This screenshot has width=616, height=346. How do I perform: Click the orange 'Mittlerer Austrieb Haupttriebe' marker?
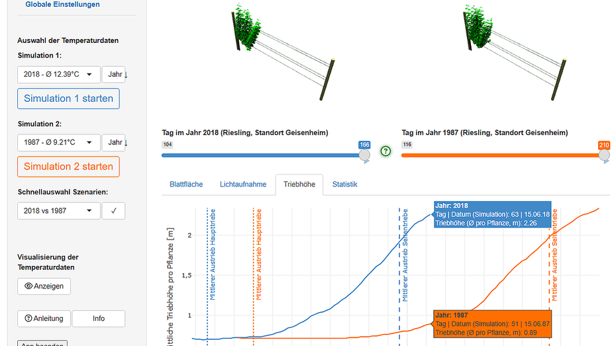[x=258, y=255]
